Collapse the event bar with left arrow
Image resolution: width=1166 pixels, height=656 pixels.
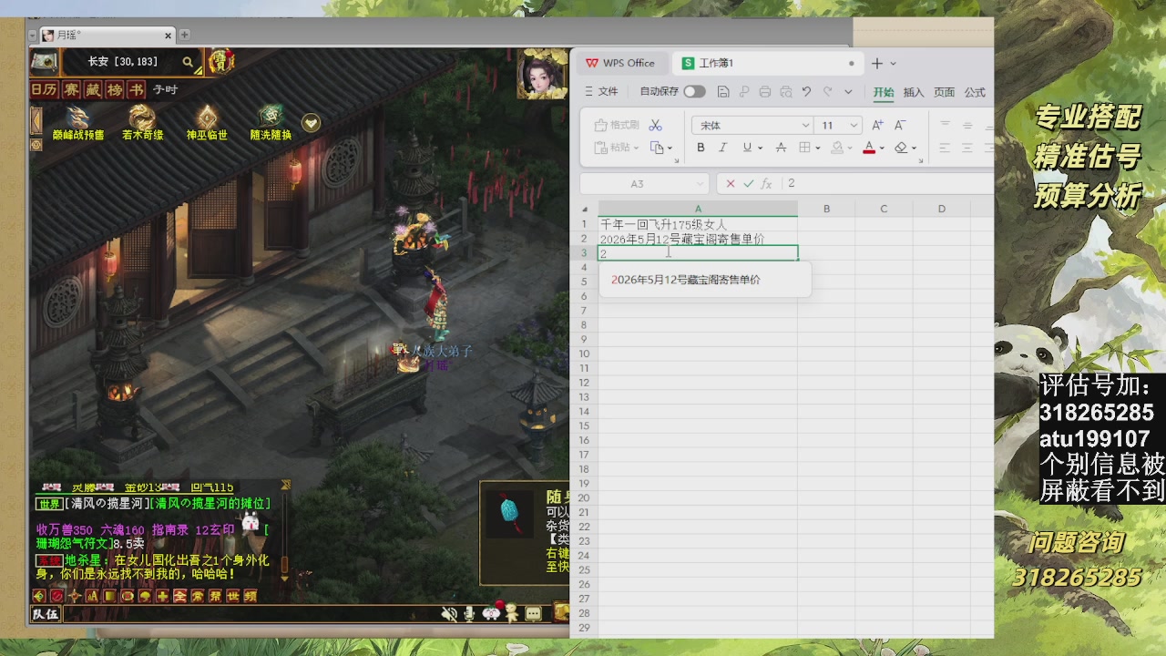(36, 119)
